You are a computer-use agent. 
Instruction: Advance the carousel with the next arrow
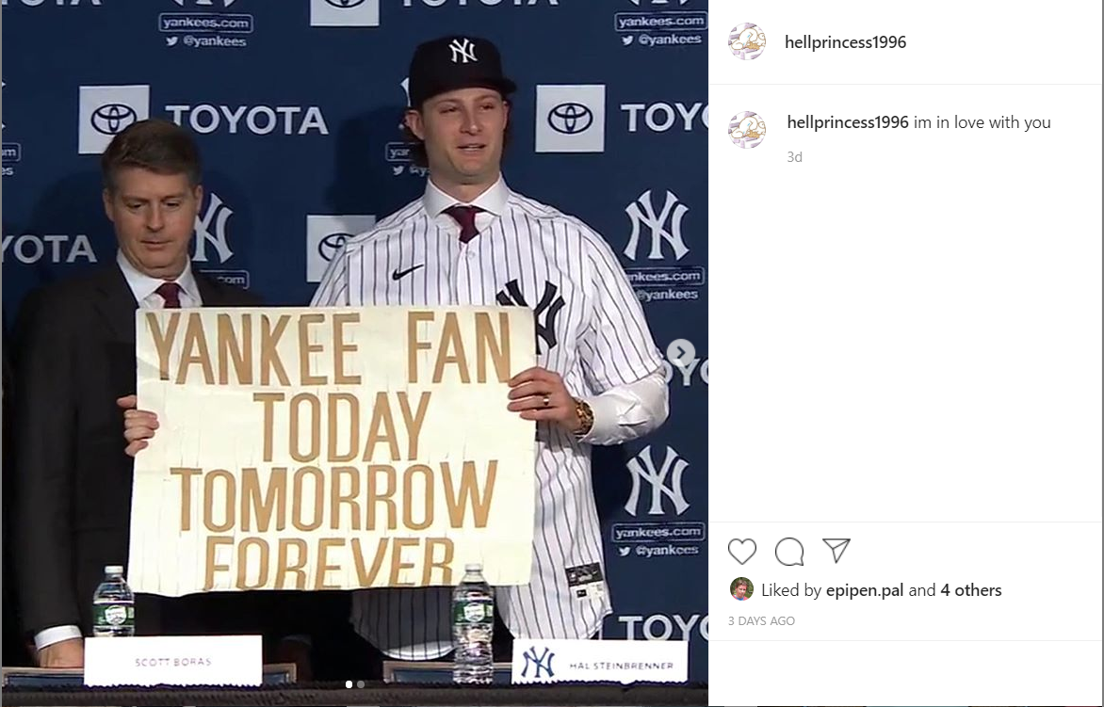click(681, 352)
